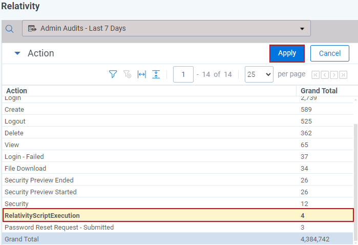Click the 4,384,742 grand total value
This screenshot has width=358, height=245.
[315, 239]
